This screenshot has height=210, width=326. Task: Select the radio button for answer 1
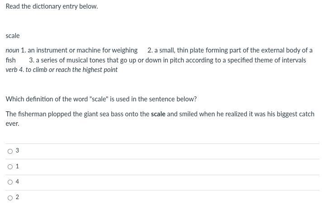coord(10,167)
